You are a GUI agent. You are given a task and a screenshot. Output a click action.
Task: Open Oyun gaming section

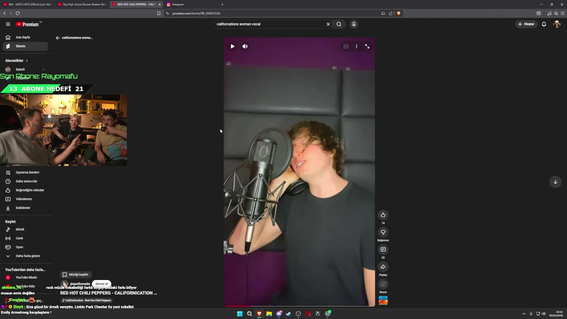(25, 247)
